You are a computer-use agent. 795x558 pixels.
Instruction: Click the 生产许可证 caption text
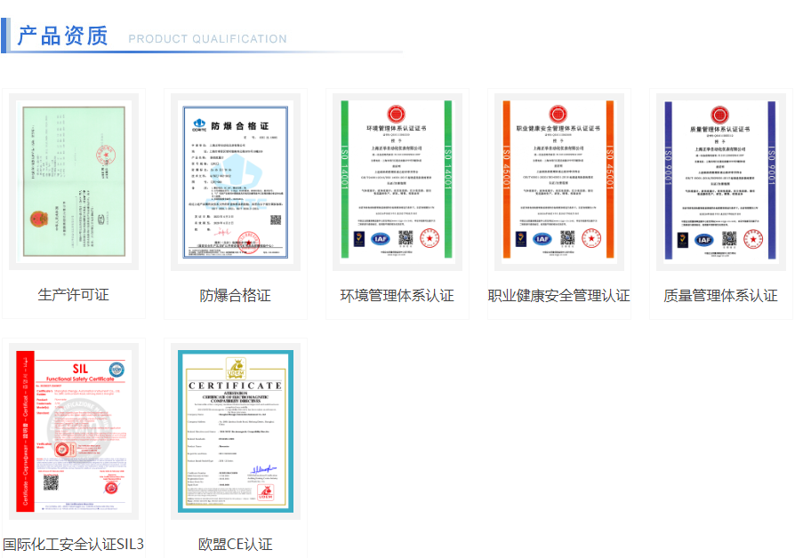[74, 295]
